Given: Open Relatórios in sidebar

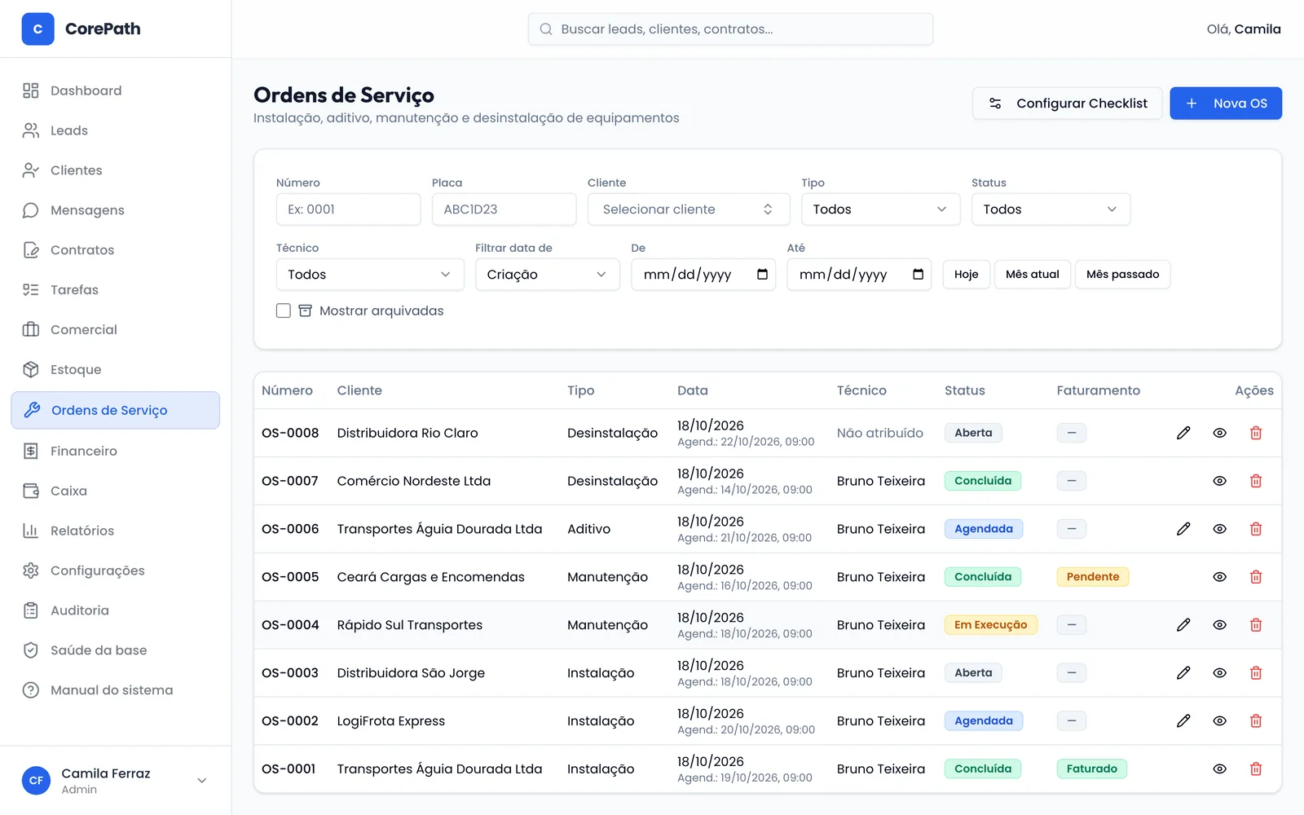Looking at the screenshot, I should click(115, 531).
